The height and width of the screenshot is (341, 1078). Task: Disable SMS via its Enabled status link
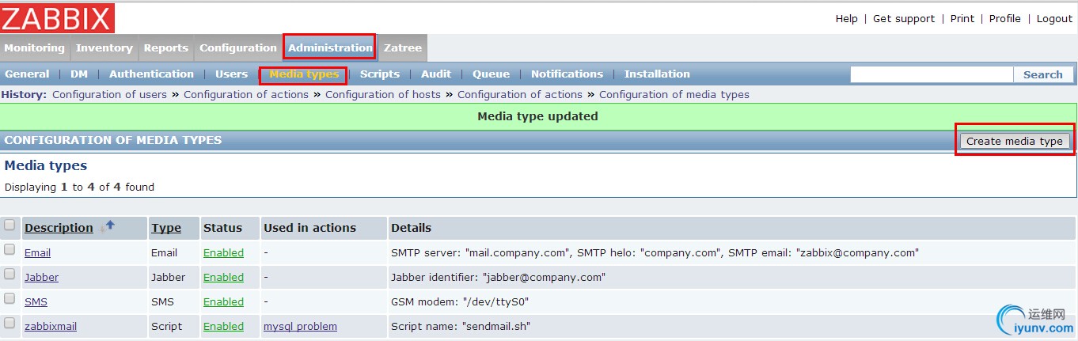(x=223, y=301)
